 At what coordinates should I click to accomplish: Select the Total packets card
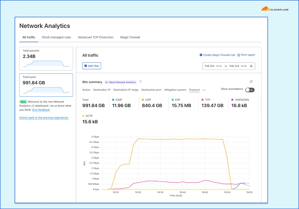(46, 59)
